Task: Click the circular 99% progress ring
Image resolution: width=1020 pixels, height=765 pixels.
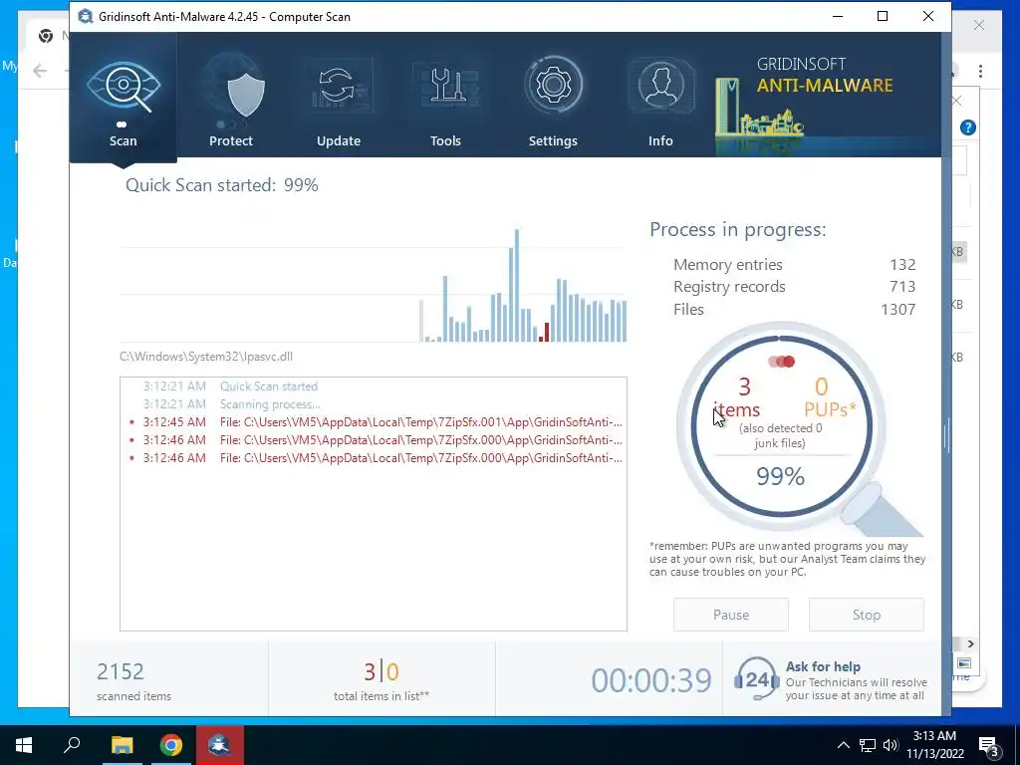Action: click(x=781, y=426)
